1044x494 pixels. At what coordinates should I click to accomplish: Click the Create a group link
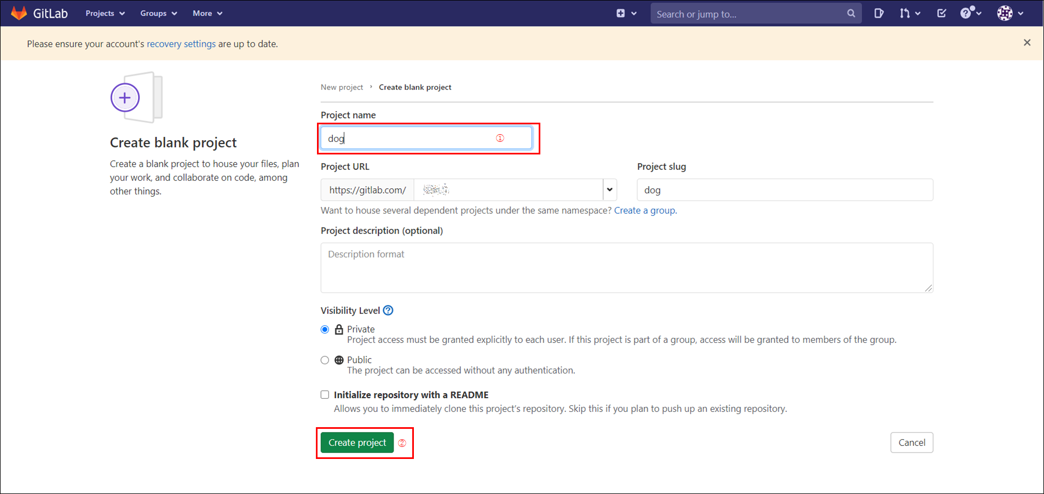point(644,210)
